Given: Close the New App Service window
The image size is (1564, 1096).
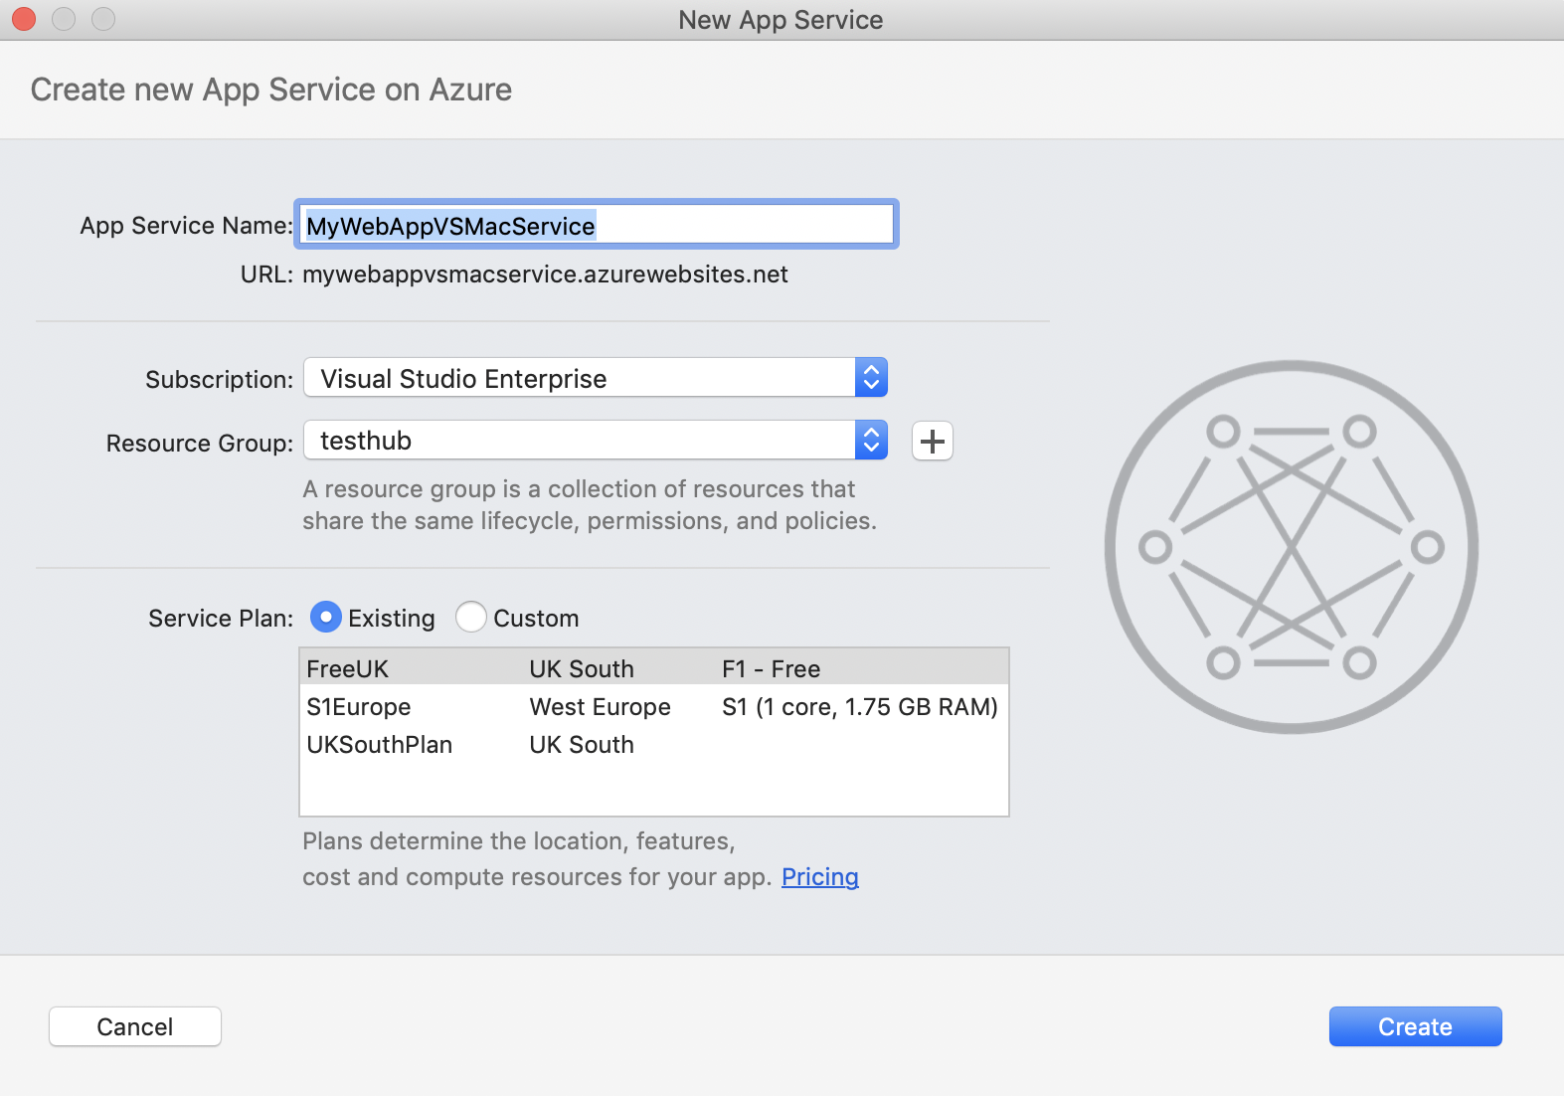Looking at the screenshot, I should tap(24, 19).
